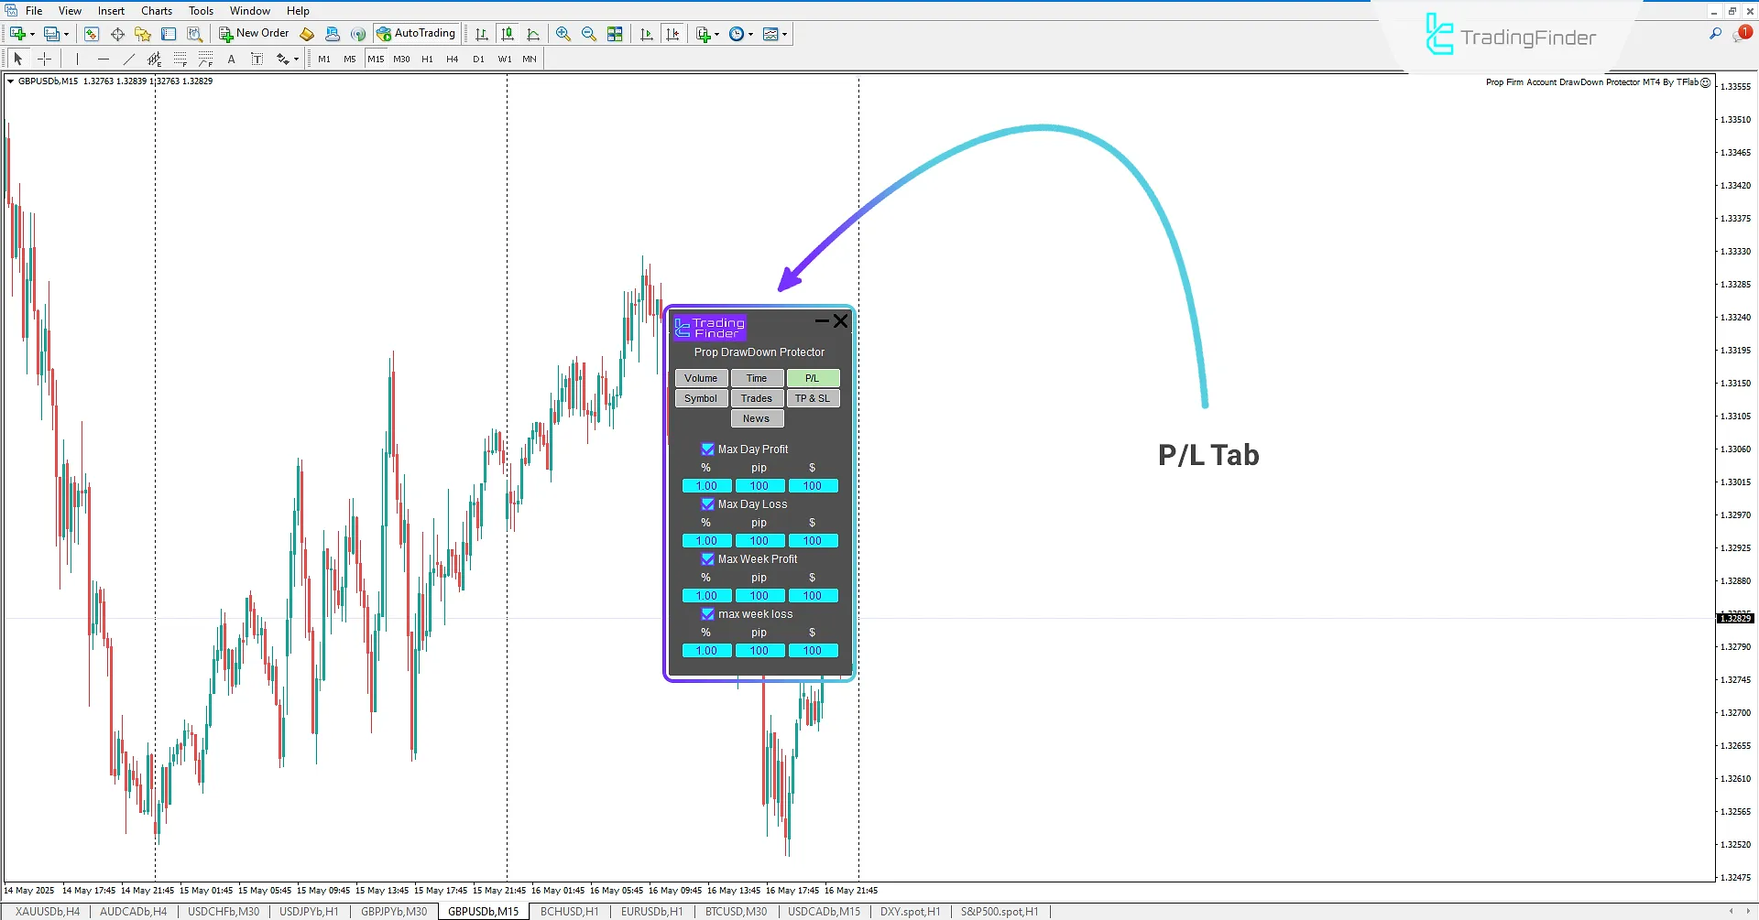Disable the Max Day Loss check
Screen dimensions: 1759x920
pos(707,504)
